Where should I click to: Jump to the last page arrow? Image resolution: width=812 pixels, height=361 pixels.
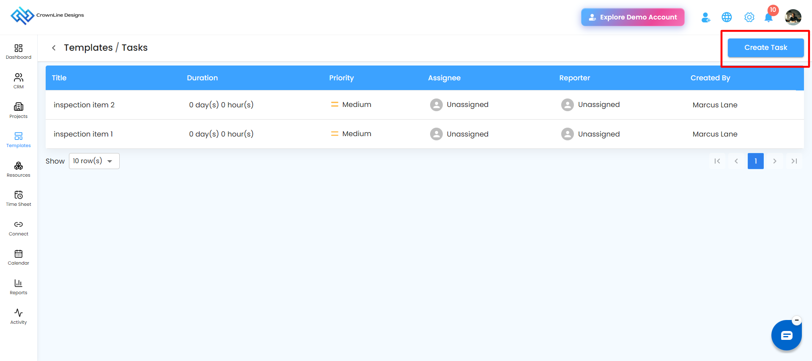point(794,161)
